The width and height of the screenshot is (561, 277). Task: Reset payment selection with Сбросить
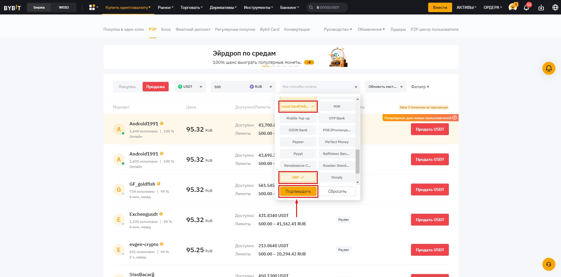click(x=337, y=191)
